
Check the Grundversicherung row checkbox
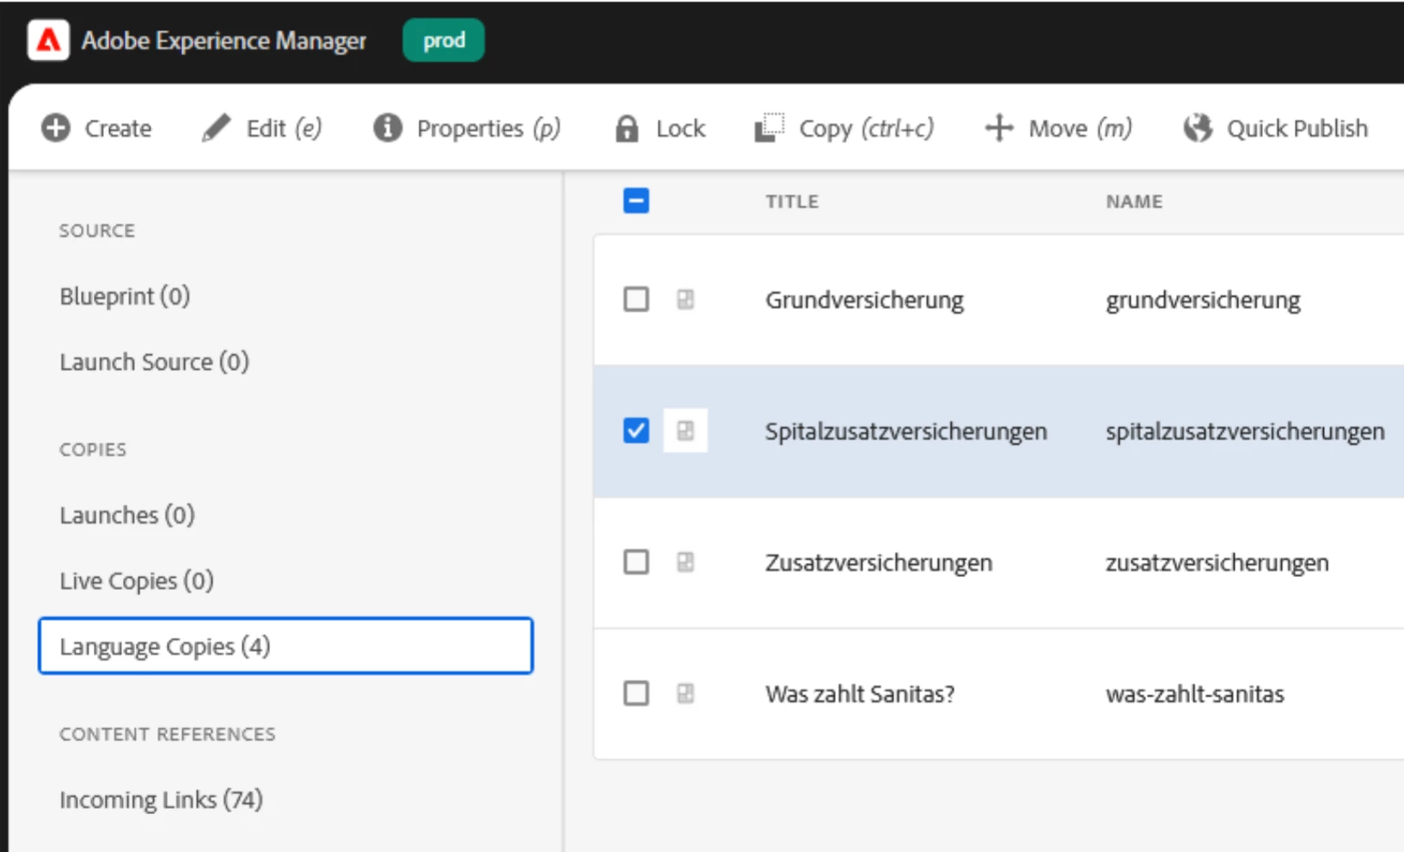[x=636, y=300]
